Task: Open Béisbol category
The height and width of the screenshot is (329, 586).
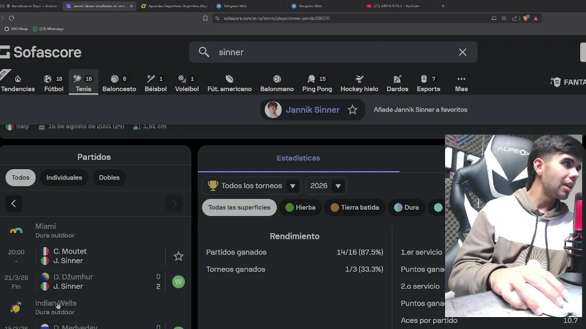Action: pyautogui.click(x=156, y=83)
